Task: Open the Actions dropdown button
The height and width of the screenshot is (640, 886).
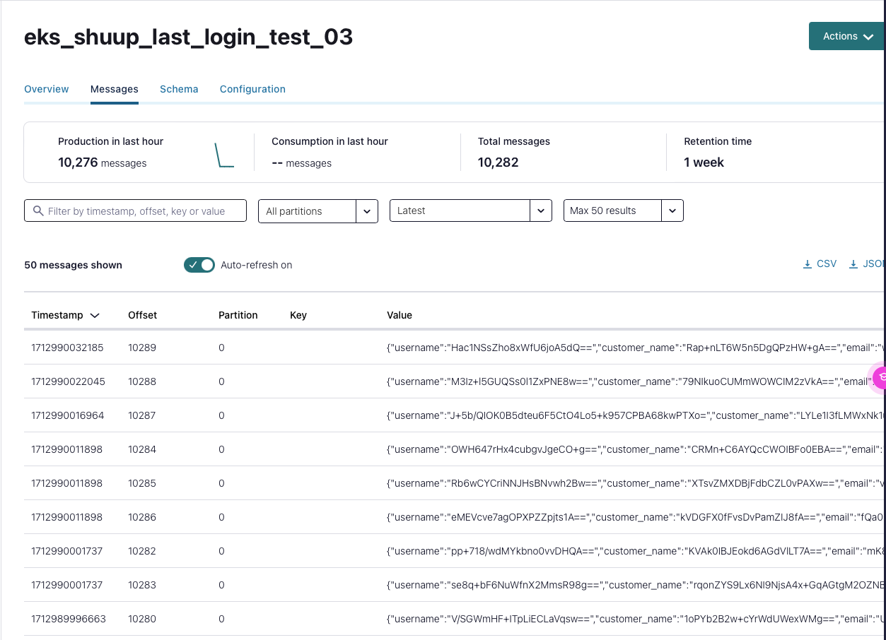Action: pyautogui.click(x=847, y=36)
